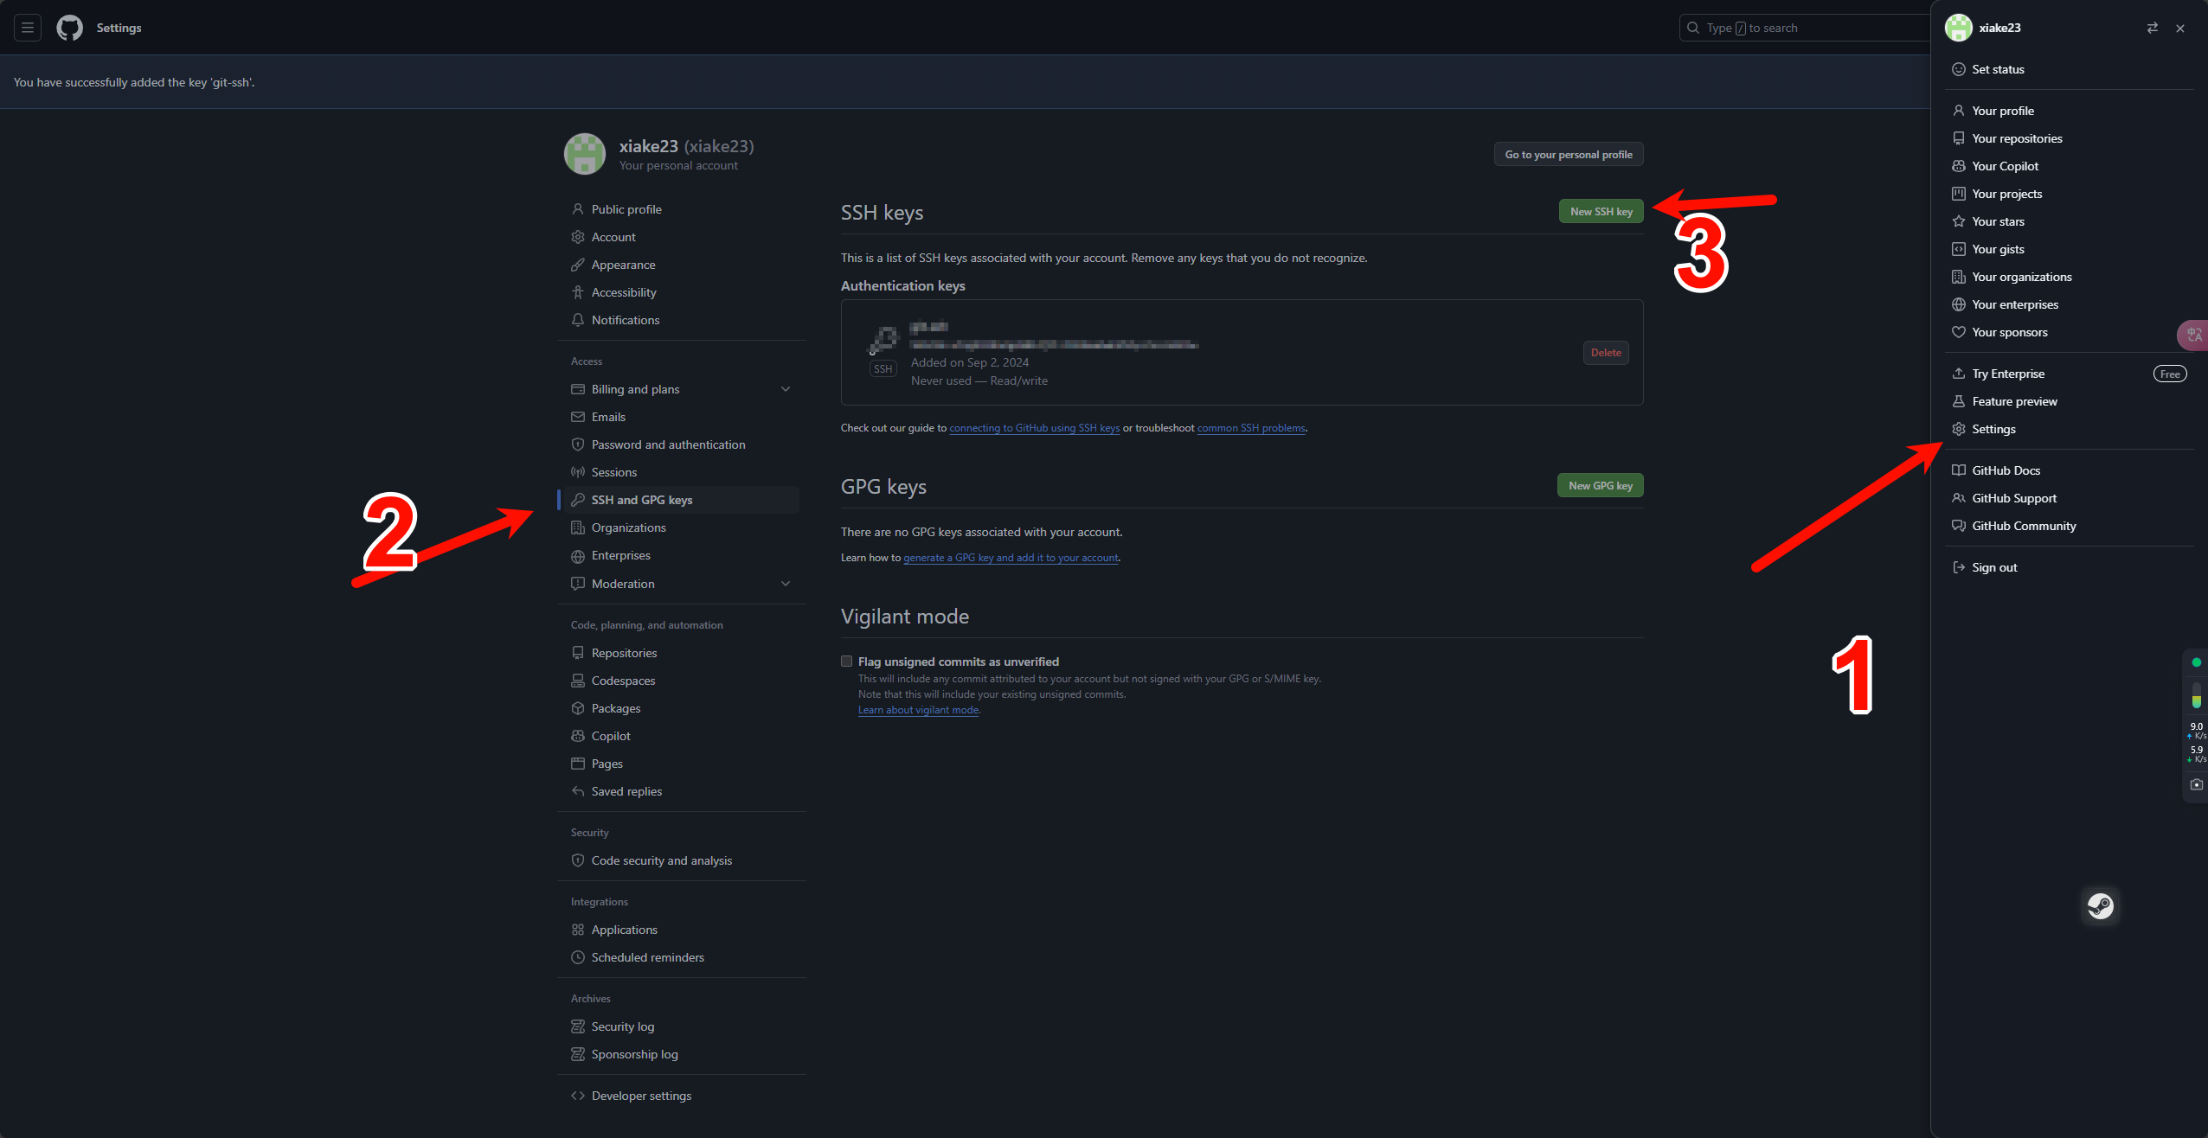Open Your organizations

coord(2069,277)
